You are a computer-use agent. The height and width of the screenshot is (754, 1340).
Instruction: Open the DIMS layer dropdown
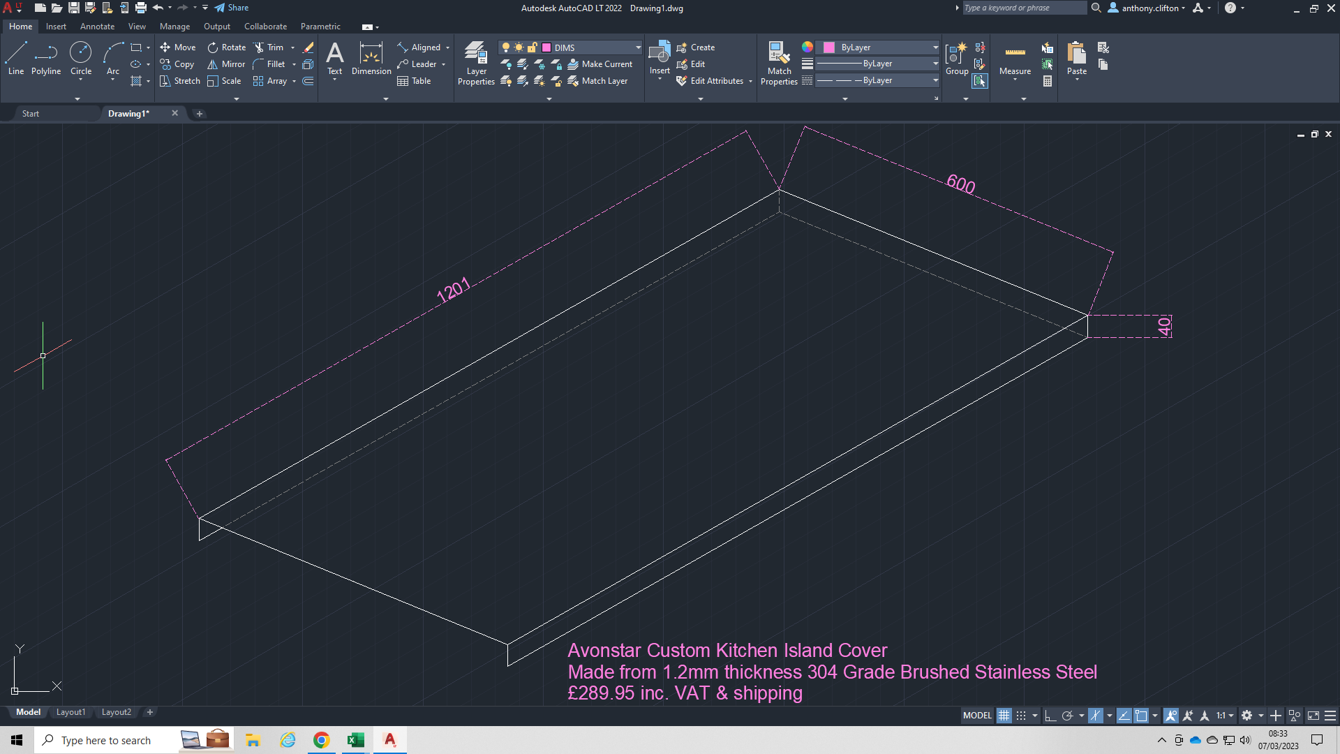638,47
